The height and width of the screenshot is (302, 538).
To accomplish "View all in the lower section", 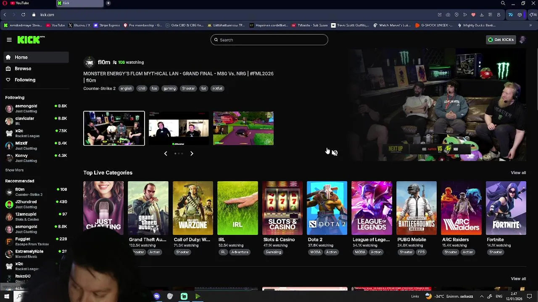I will [518, 279].
